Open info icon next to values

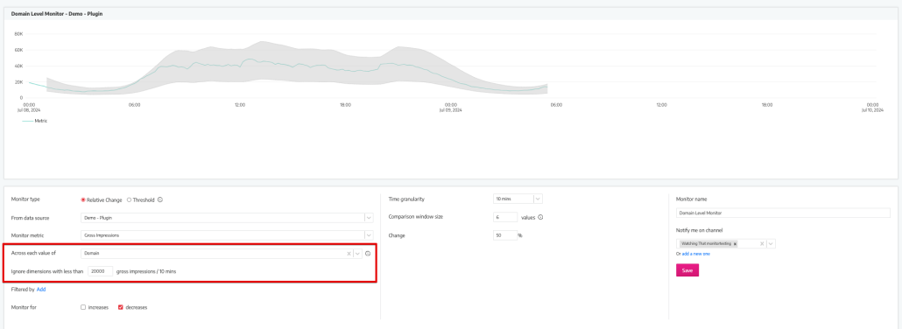(540, 217)
